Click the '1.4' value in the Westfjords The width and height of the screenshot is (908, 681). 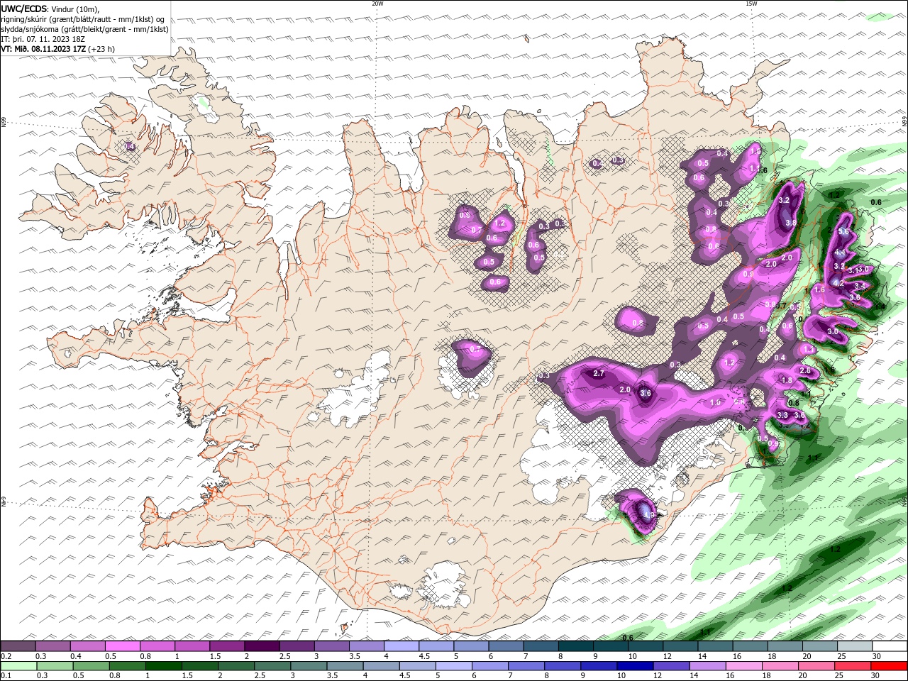point(130,146)
